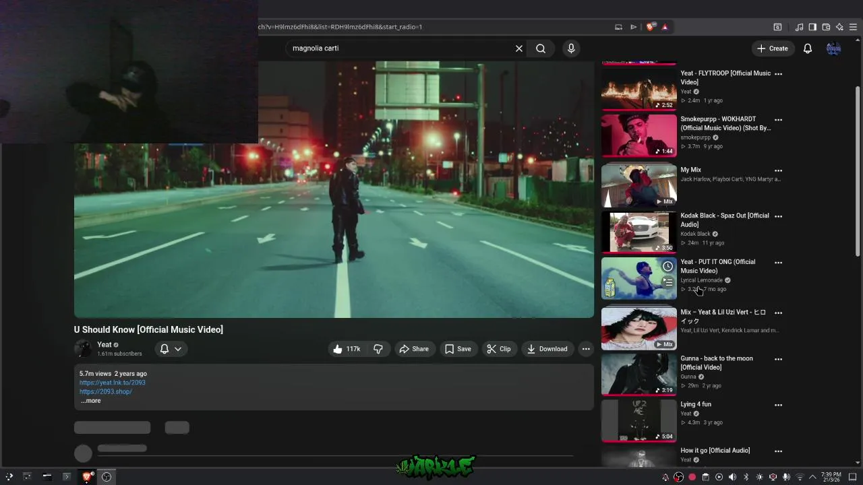Save the video to a playlist
The image size is (863, 485).
tap(458, 349)
